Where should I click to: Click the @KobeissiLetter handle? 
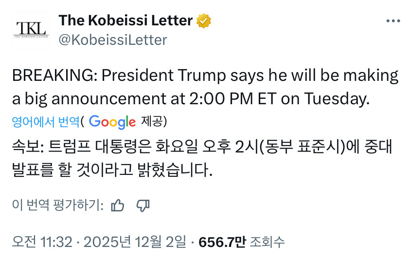[x=112, y=39]
